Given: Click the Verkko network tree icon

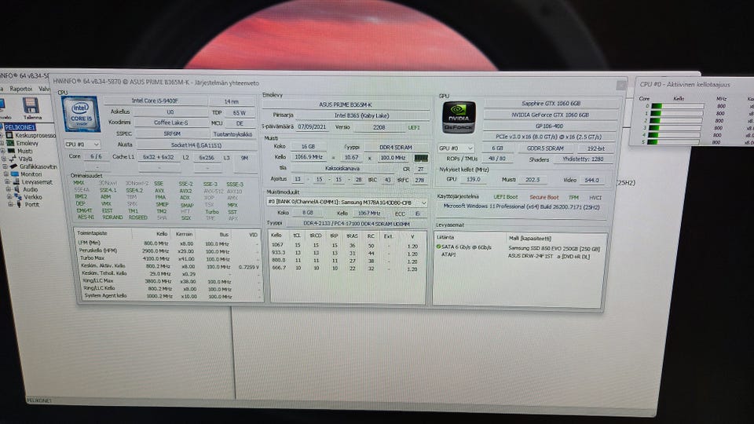Looking at the screenshot, I should click(x=18, y=196).
